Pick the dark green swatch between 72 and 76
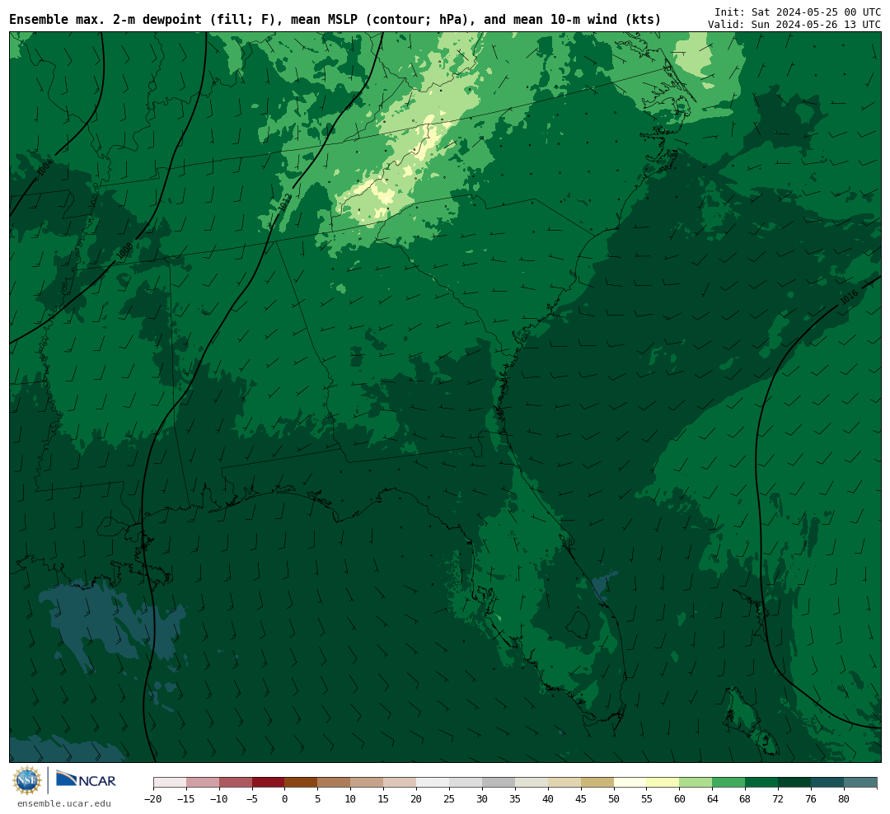The height and width of the screenshot is (814, 890). click(x=794, y=783)
